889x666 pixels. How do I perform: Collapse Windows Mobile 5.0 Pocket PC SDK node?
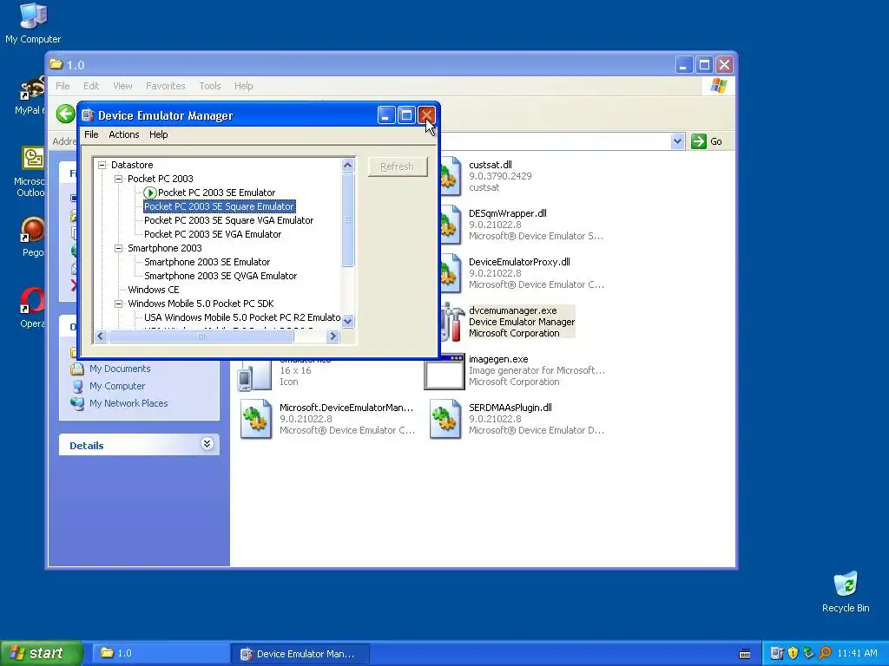coord(118,304)
